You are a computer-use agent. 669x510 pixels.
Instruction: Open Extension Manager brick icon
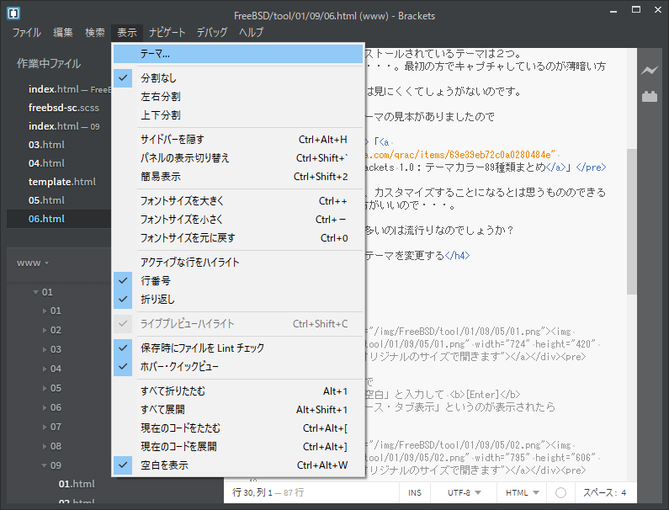(x=650, y=97)
